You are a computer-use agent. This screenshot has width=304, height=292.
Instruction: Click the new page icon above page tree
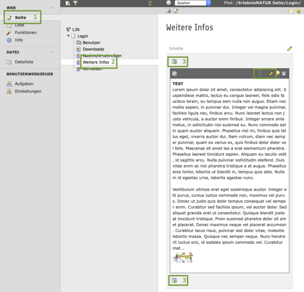click(68, 3)
